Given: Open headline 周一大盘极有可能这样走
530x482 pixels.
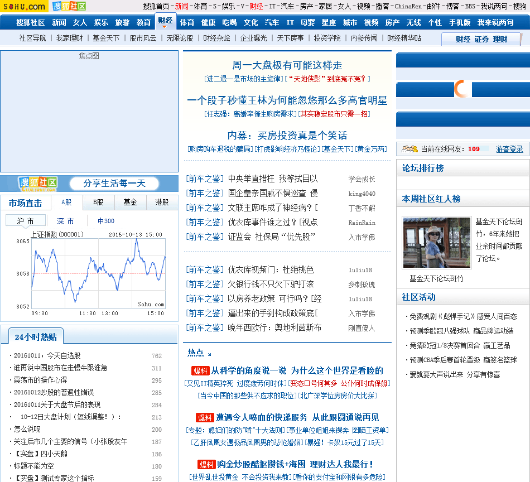Looking at the screenshot, I should click(x=287, y=65).
